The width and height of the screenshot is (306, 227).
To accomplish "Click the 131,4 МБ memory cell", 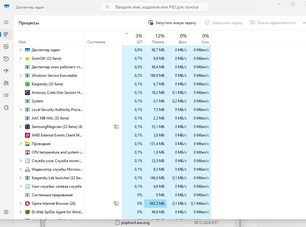I will click(x=155, y=144).
